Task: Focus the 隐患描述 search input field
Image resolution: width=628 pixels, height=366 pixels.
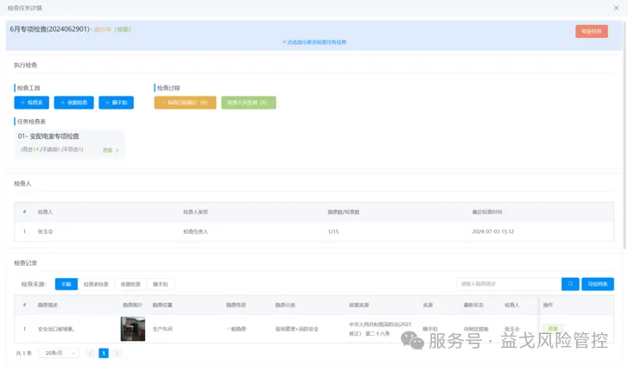Action: (x=508, y=284)
